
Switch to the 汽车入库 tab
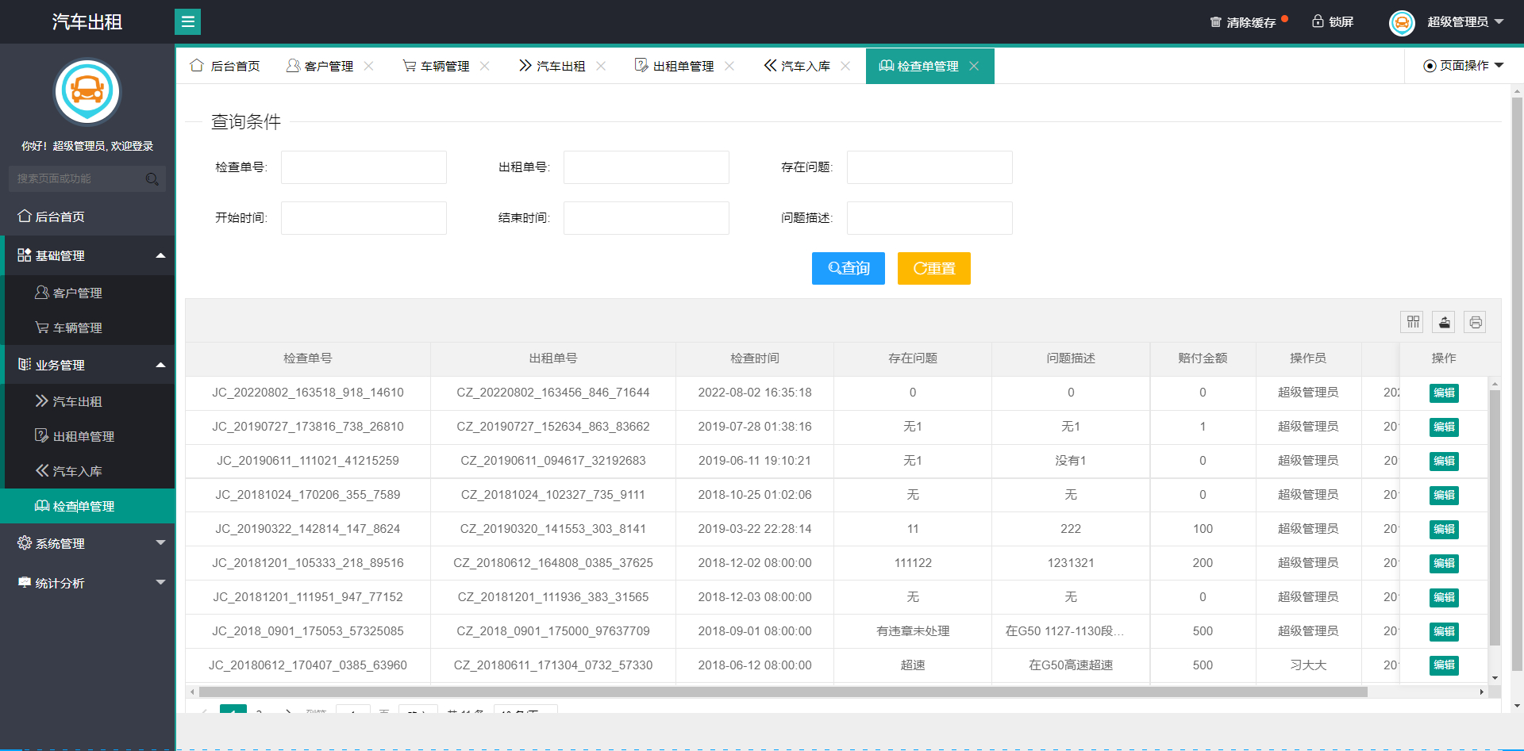click(x=798, y=66)
